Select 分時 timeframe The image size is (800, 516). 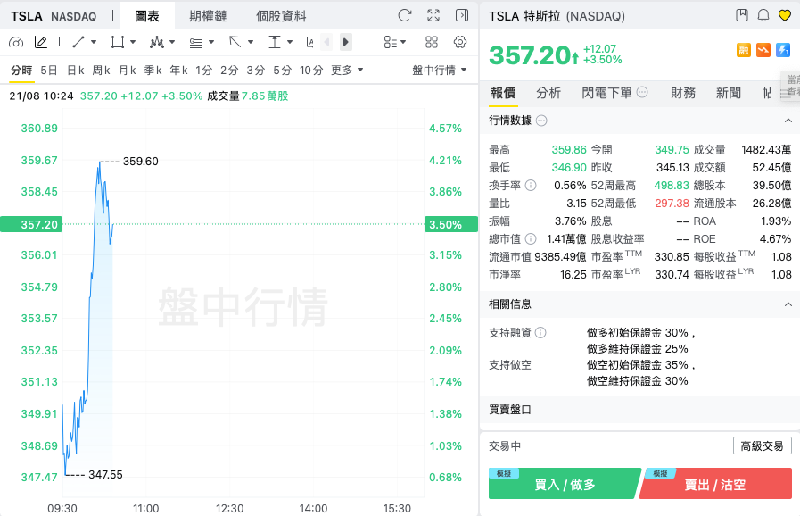coord(21,70)
